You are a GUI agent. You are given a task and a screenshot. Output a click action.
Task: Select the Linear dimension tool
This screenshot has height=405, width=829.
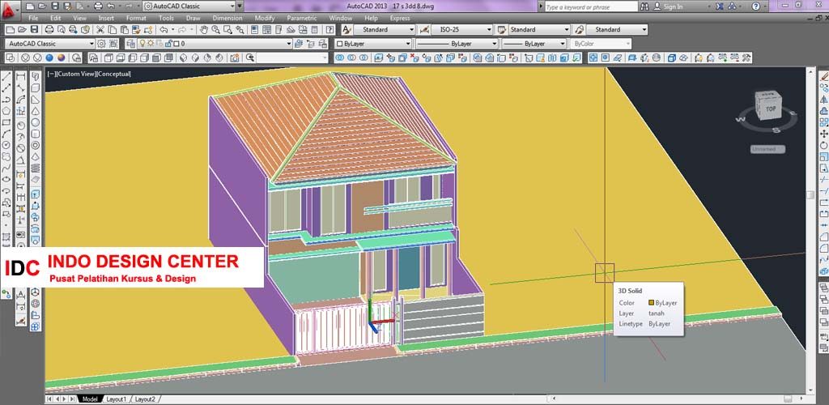click(x=21, y=77)
